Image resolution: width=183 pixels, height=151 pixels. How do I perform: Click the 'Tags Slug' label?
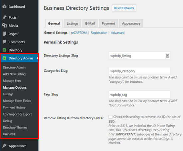click(x=51, y=94)
